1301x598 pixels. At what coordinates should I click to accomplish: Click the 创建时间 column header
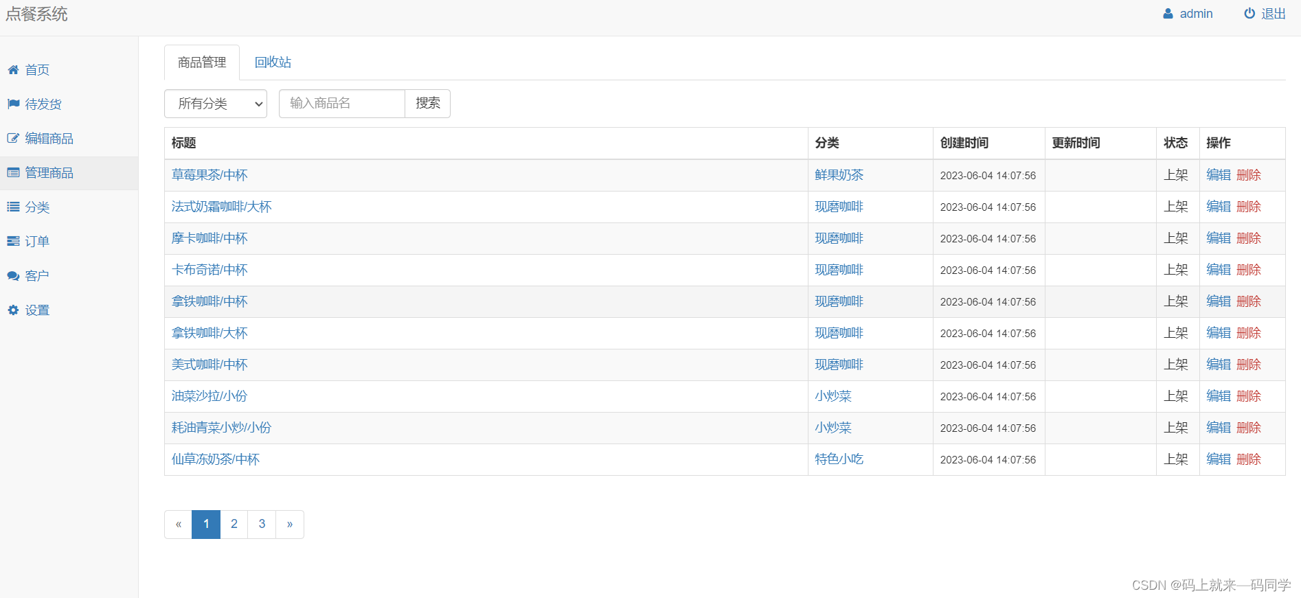pyautogui.click(x=964, y=143)
